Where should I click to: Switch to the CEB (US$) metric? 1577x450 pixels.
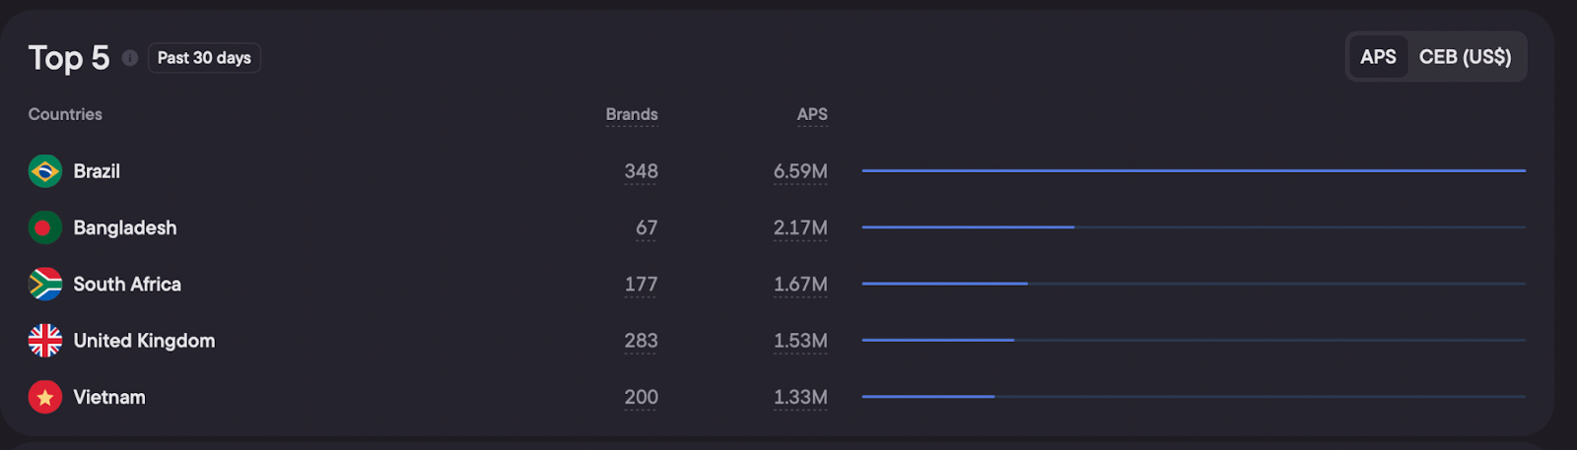click(1464, 57)
